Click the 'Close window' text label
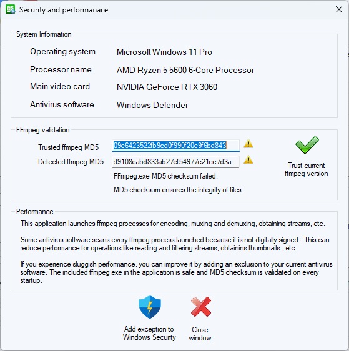Viewport: 349px width, 351px height. (200, 334)
